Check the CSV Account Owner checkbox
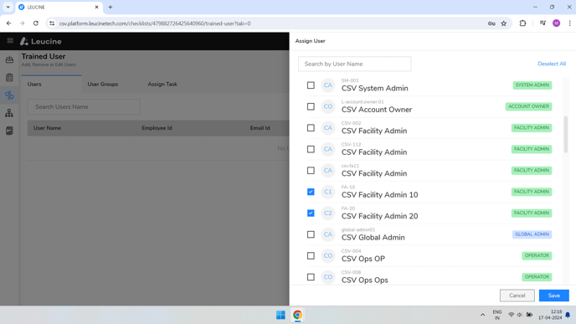The image size is (576, 324). tap(311, 106)
